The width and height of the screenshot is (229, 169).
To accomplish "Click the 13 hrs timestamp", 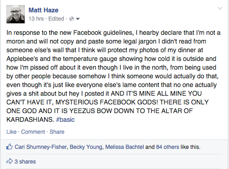I will click(x=36, y=19).
